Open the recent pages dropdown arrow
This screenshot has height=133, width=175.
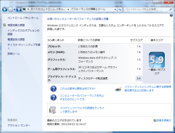point(15,9)
